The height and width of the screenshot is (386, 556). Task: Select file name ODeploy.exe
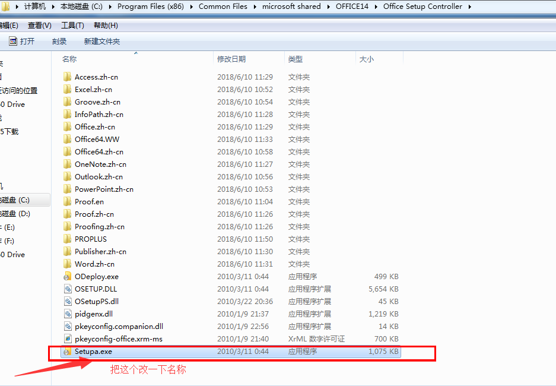[x=97, y=276]
